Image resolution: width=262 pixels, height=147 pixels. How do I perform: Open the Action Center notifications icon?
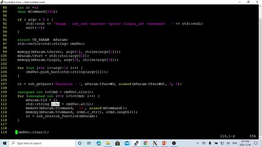click(x=255, y=143)
